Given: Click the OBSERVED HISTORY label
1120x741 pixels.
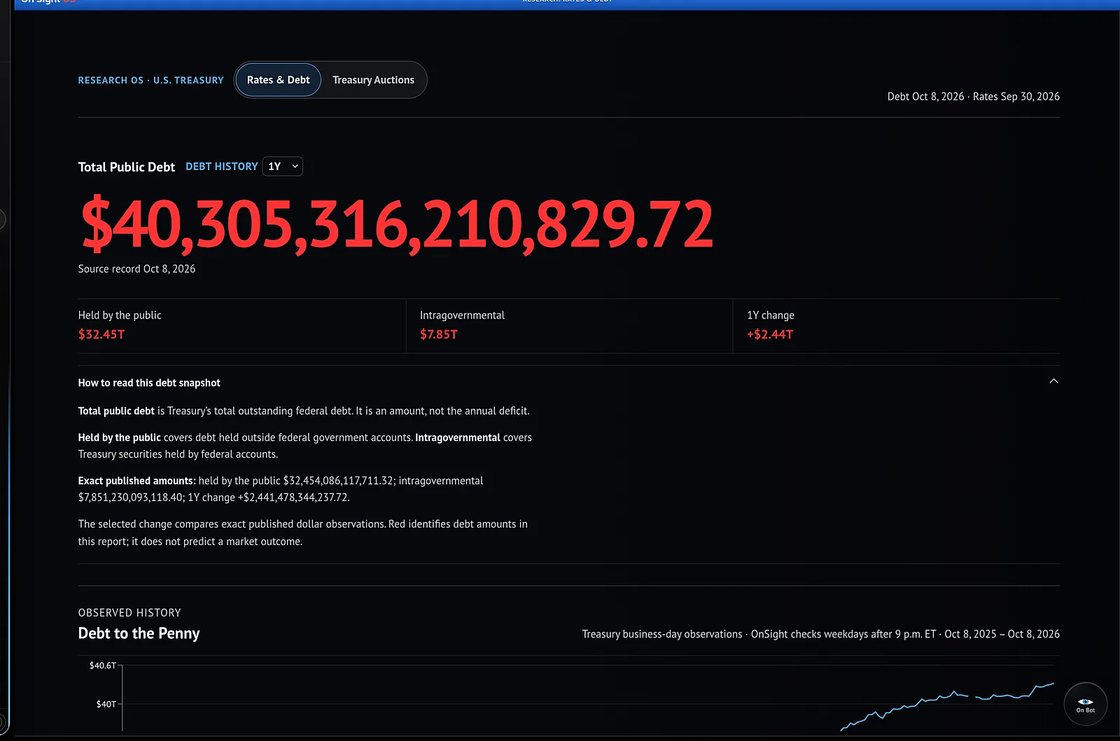Looking at the screenshot, I should click(129, 613).
